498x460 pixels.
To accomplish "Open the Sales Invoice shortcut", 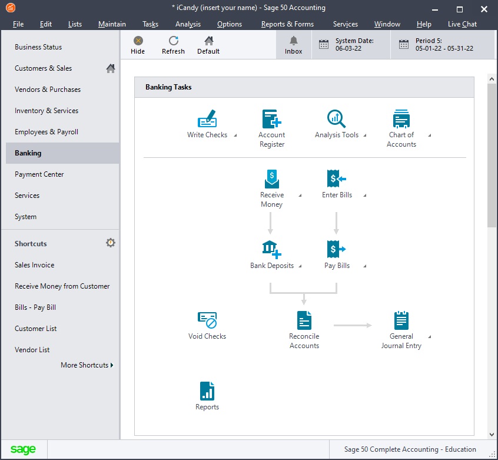I will (x=34, y=265).
